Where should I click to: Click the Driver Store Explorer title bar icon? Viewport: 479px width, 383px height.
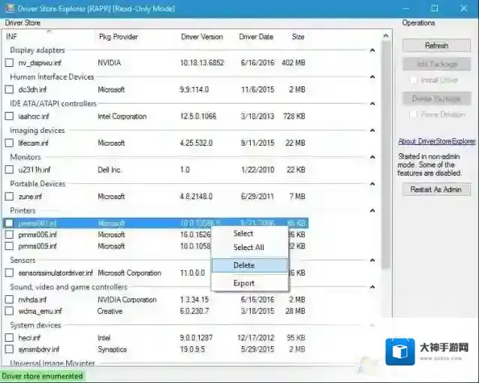pos(8,8)
